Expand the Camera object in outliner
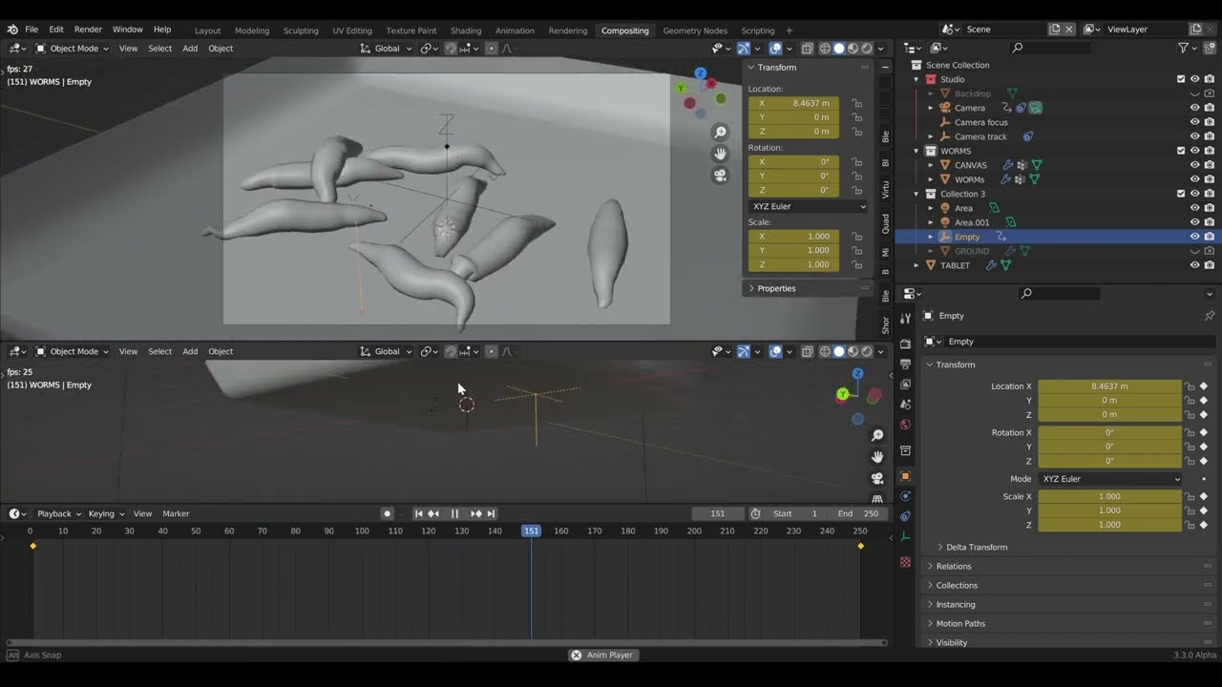 (931, 108)
